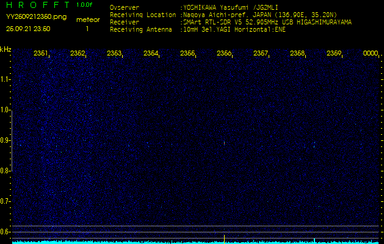The image size is (384, 244).
Task: Click the kHz axis unit label
Action: pos(5,49)
